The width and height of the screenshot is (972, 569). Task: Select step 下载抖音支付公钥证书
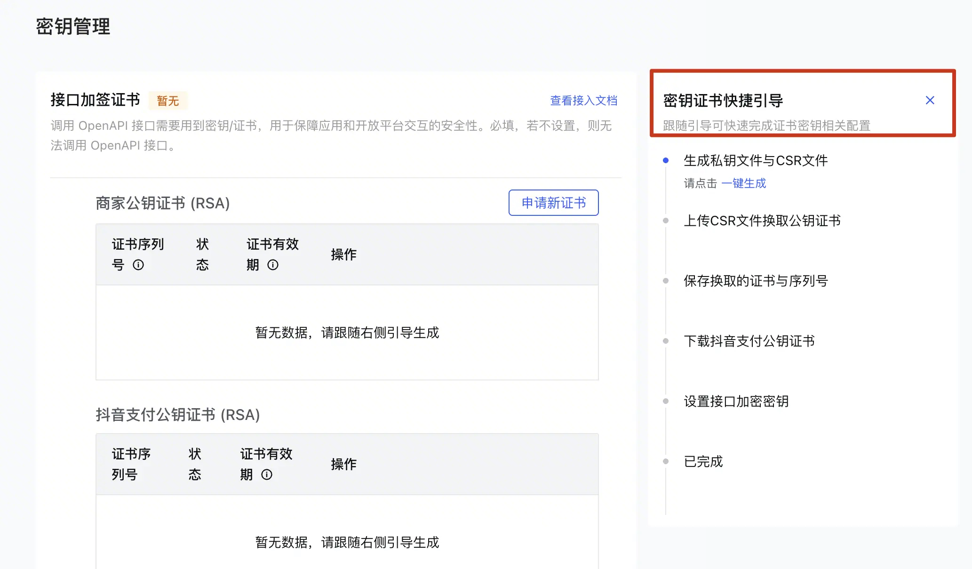(749, 341)
